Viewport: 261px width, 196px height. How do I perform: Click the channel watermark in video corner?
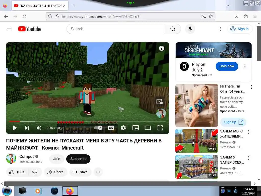point(161,113)
